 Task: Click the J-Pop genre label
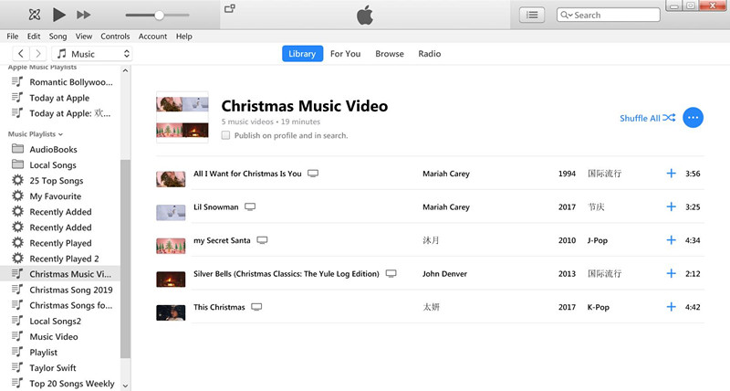point(598,240)
